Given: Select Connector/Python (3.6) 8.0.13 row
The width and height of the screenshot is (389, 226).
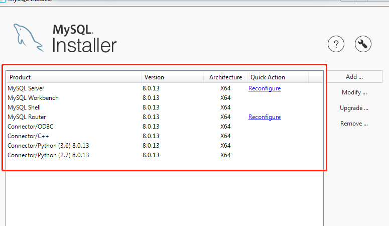Looking at the screenshot, I should (165, 146).
